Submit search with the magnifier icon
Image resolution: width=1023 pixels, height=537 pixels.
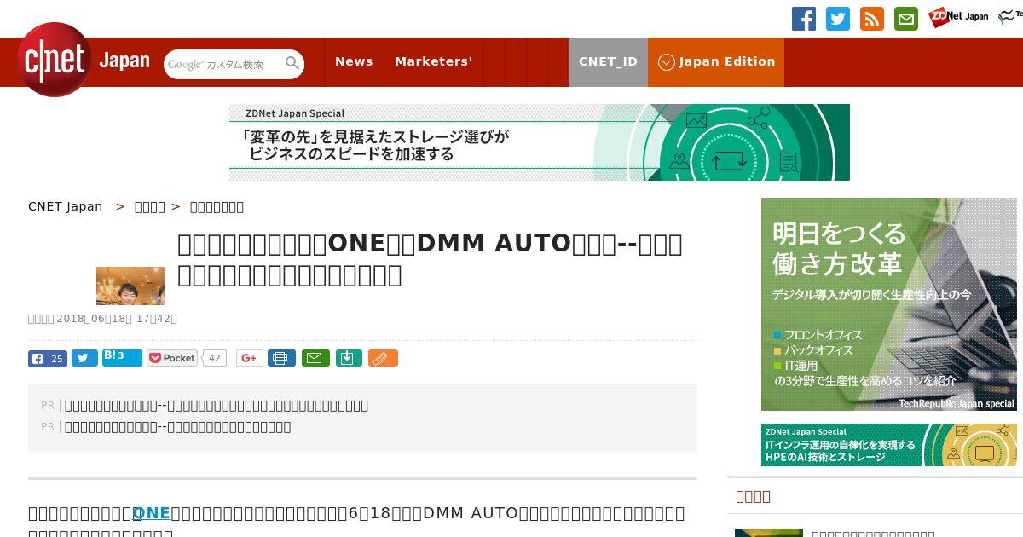292,63
